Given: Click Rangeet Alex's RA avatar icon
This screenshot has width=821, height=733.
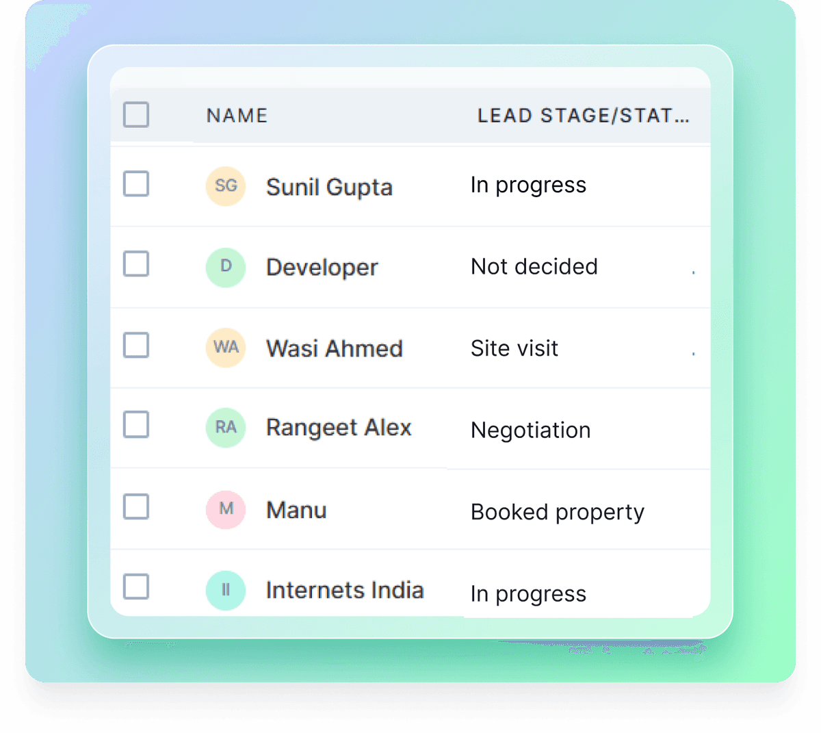Looking at the screenshot, I should pos(226,427).
